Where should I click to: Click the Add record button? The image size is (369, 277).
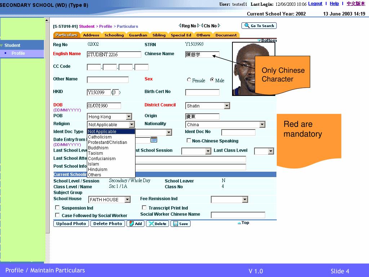pyautogui.click(x=135, y=224)
